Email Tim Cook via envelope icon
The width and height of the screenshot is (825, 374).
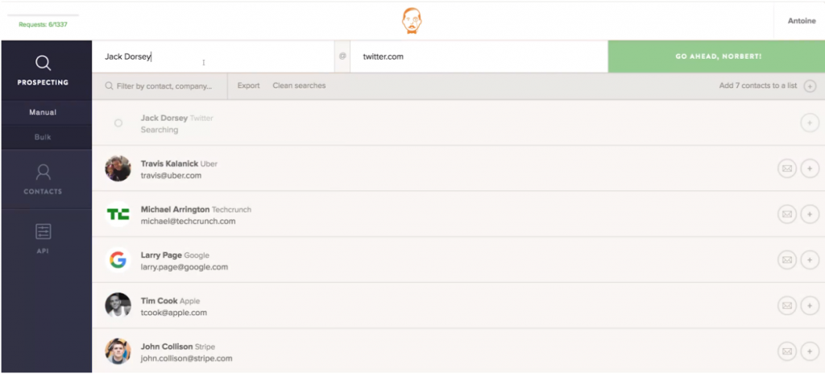[786, 306]
